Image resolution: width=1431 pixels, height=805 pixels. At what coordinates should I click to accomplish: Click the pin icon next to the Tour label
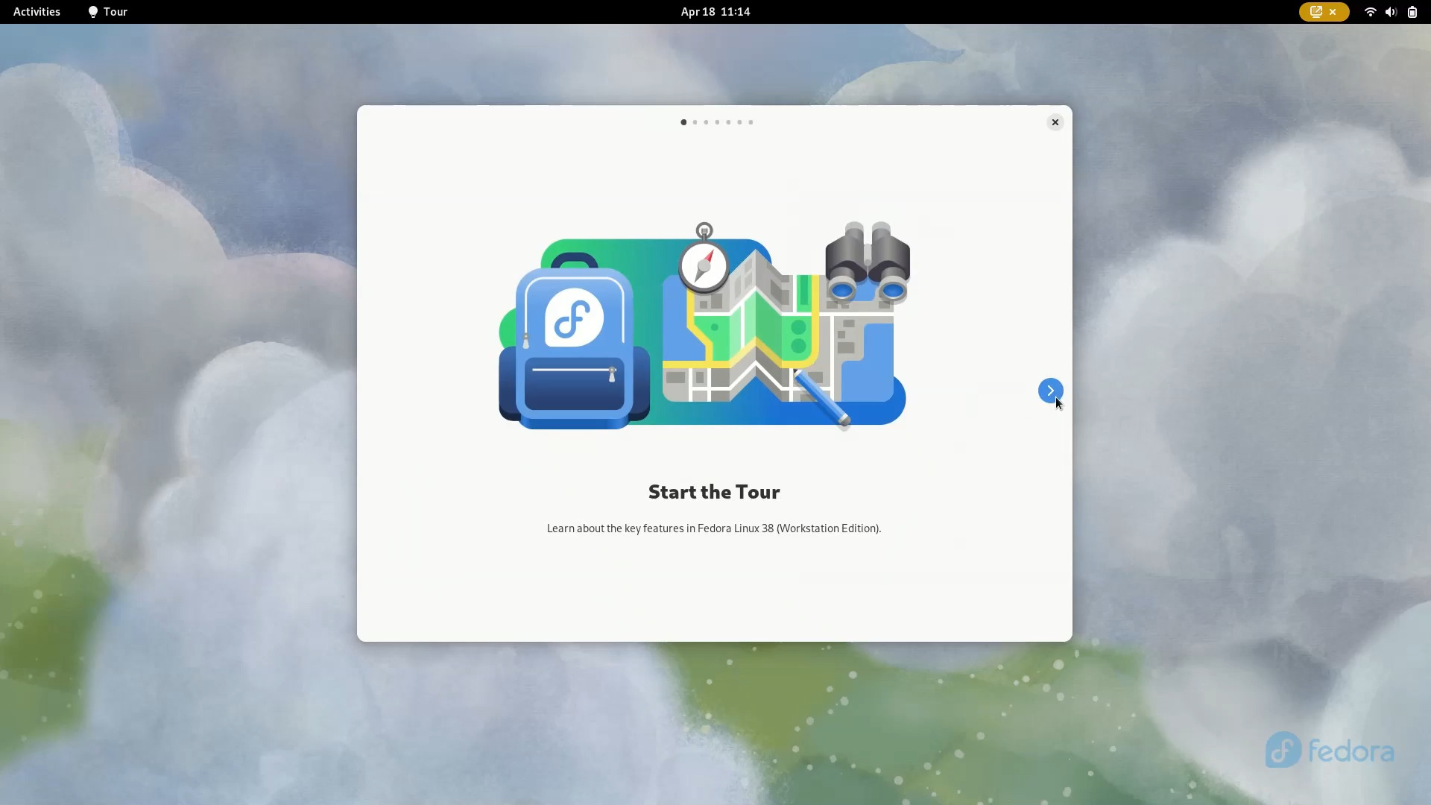click(x=93, y=12)
